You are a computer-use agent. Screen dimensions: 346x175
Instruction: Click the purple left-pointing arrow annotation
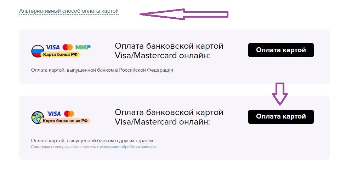click(x=184, y=14)
